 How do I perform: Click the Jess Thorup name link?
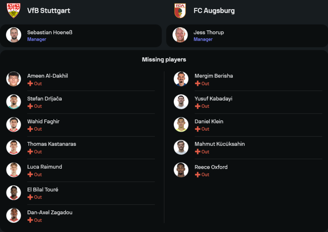[x=209, y=32]
